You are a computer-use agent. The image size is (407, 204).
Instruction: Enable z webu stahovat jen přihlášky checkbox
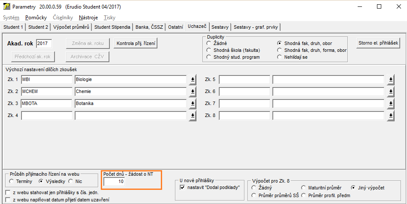(7, 192)
